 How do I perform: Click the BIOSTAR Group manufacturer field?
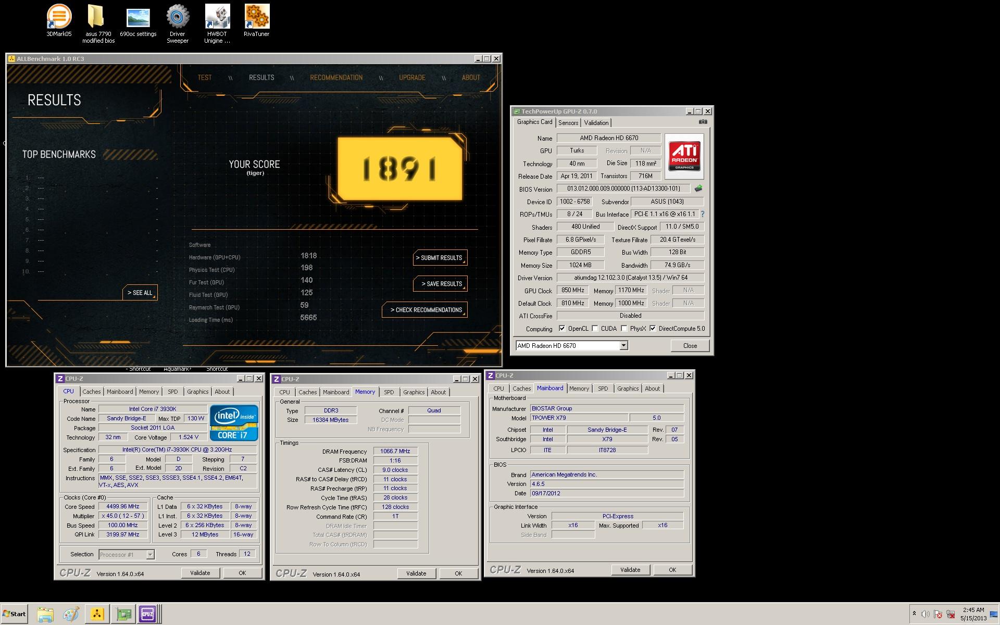[x=607, y=408]
